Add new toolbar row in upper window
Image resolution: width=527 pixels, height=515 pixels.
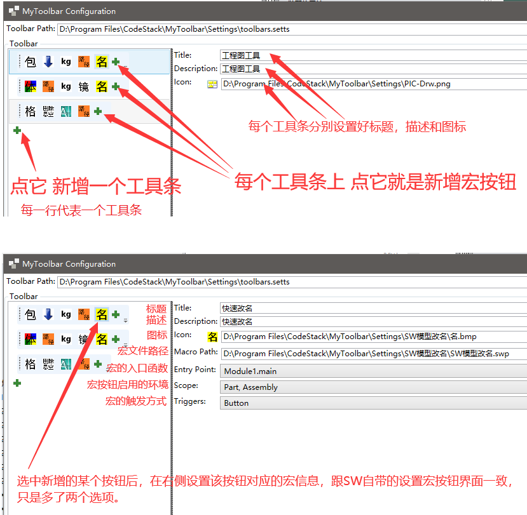coord(17,130)
